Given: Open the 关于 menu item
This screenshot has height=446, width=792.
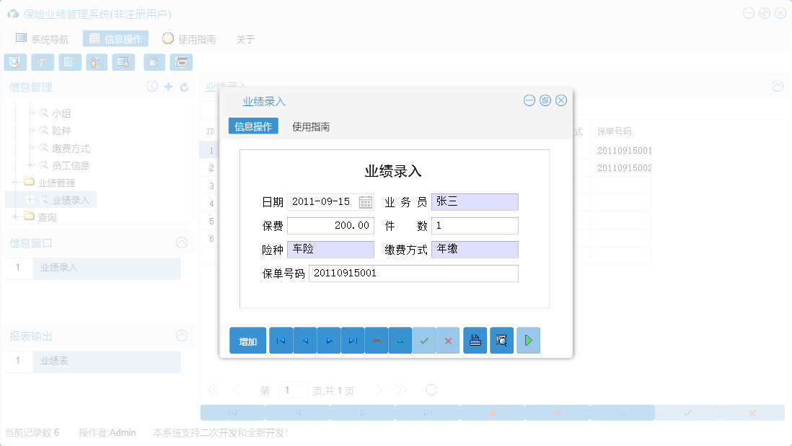Looking at the screenshot, I should coord(245,38).
